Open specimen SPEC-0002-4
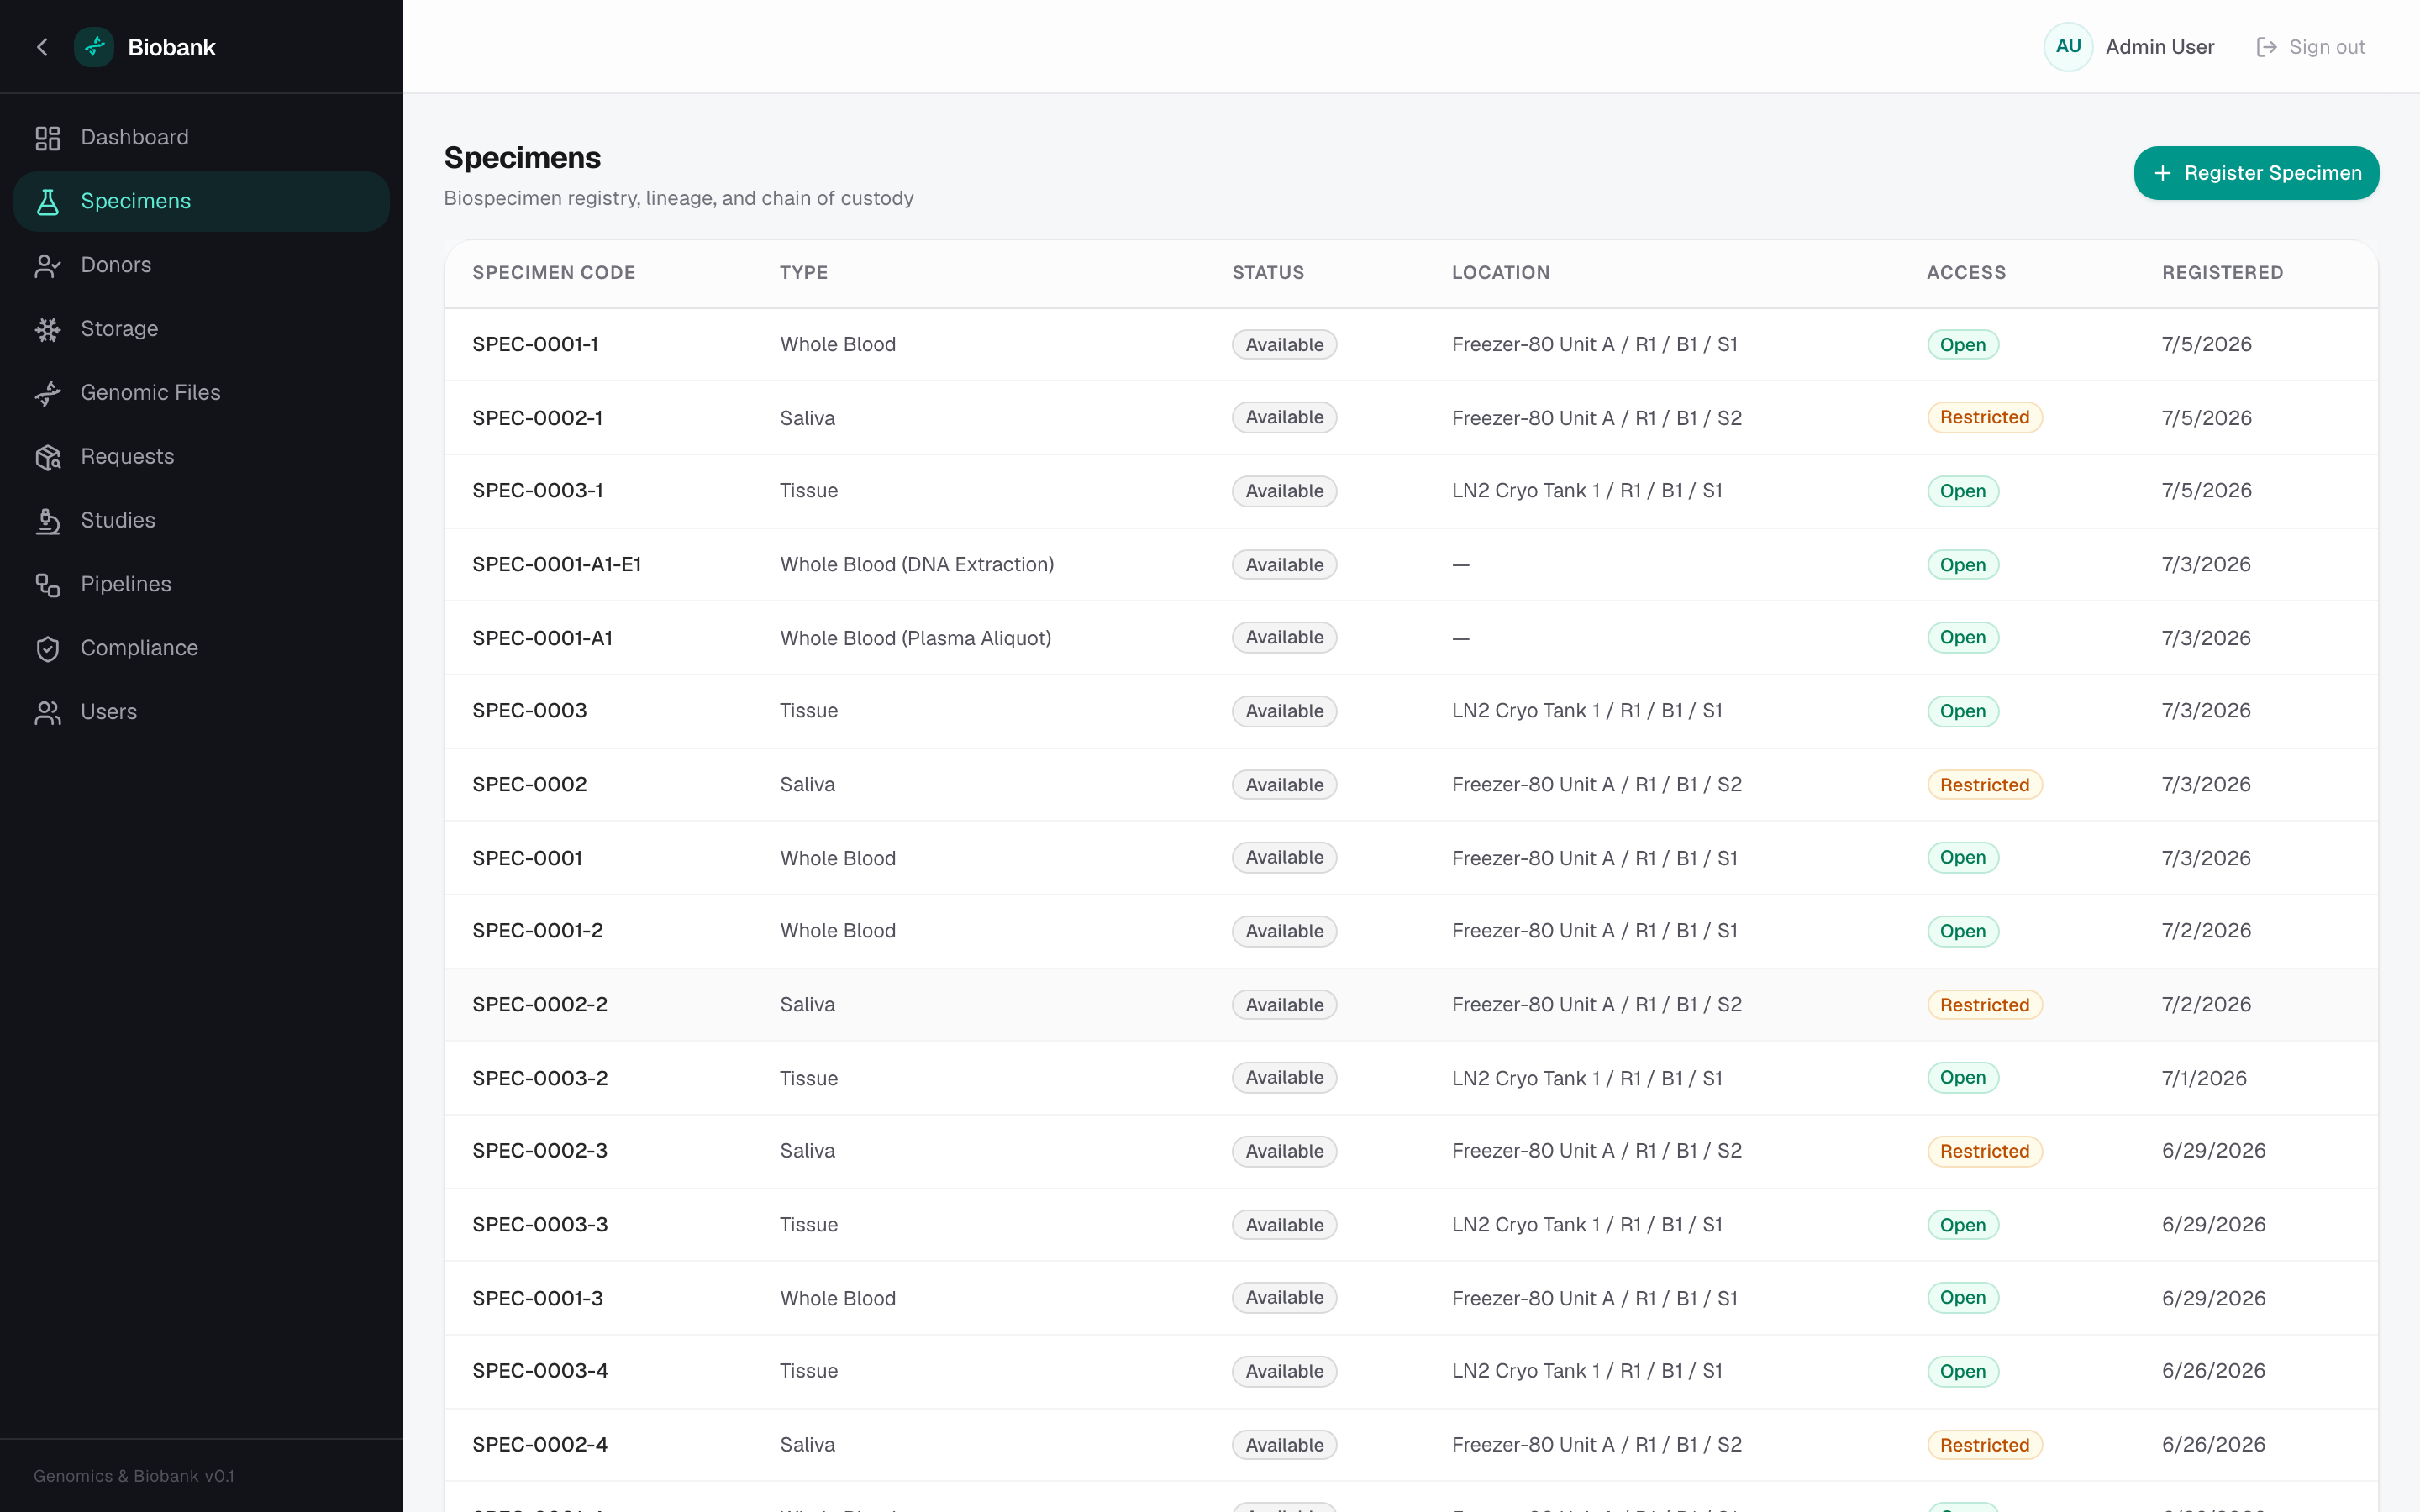2420x1512 pixels. click(539, 1445)
